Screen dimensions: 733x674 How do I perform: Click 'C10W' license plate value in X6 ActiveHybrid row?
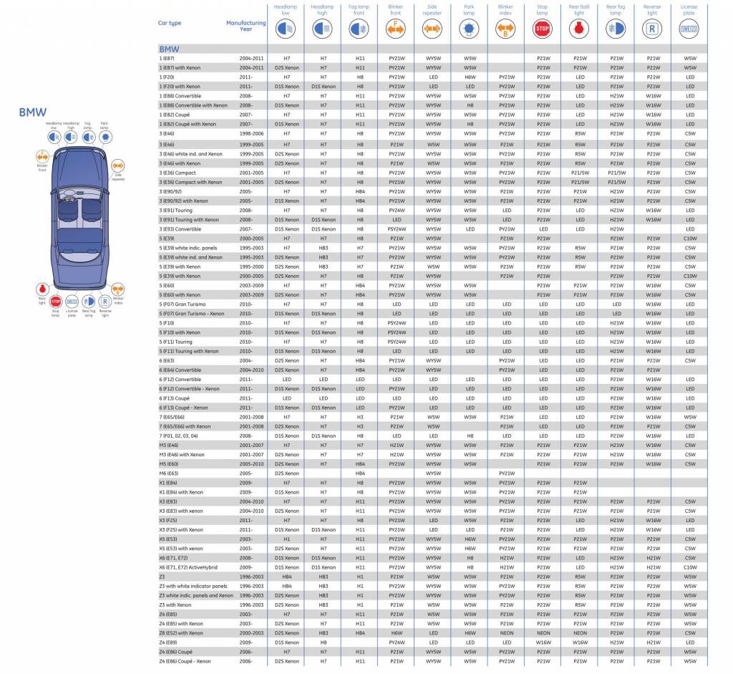pos(691,567)
